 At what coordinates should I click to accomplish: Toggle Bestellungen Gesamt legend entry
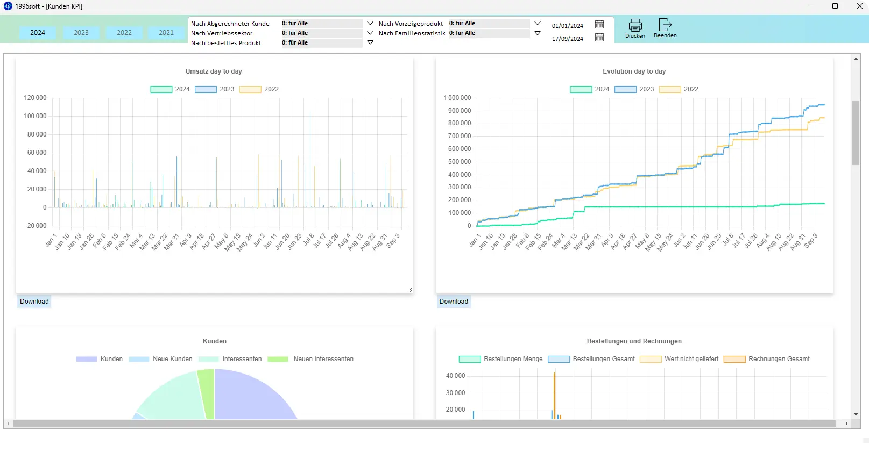[591, 359]
